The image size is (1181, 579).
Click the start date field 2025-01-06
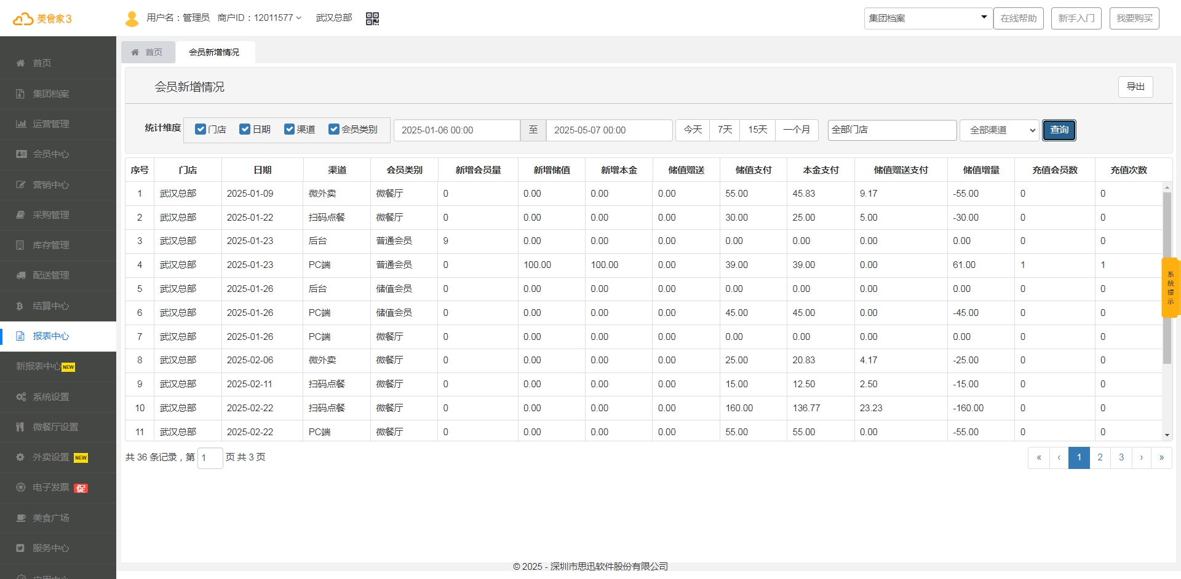(x=457, y=130)
